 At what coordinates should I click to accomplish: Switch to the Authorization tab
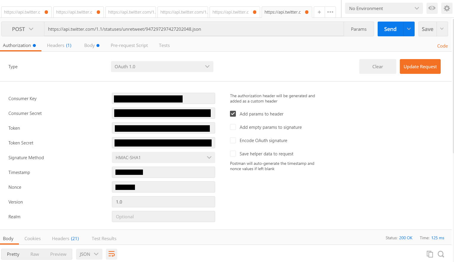click(20, 45)
